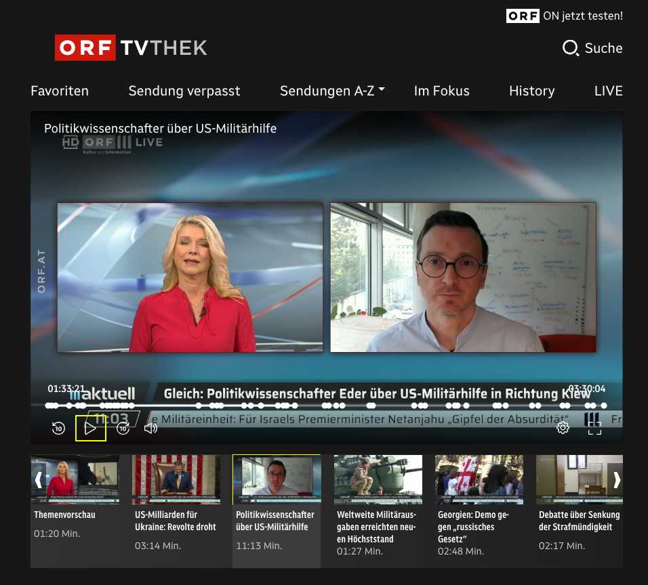Jump to the first chapter marker on timeline
The height and width of the screenshot is (585, 648).
[49, 406]
